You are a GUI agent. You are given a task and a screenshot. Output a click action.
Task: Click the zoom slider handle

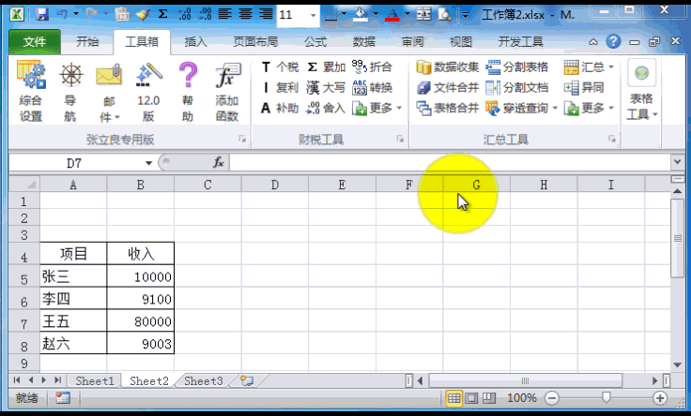[x=607, y=398]
